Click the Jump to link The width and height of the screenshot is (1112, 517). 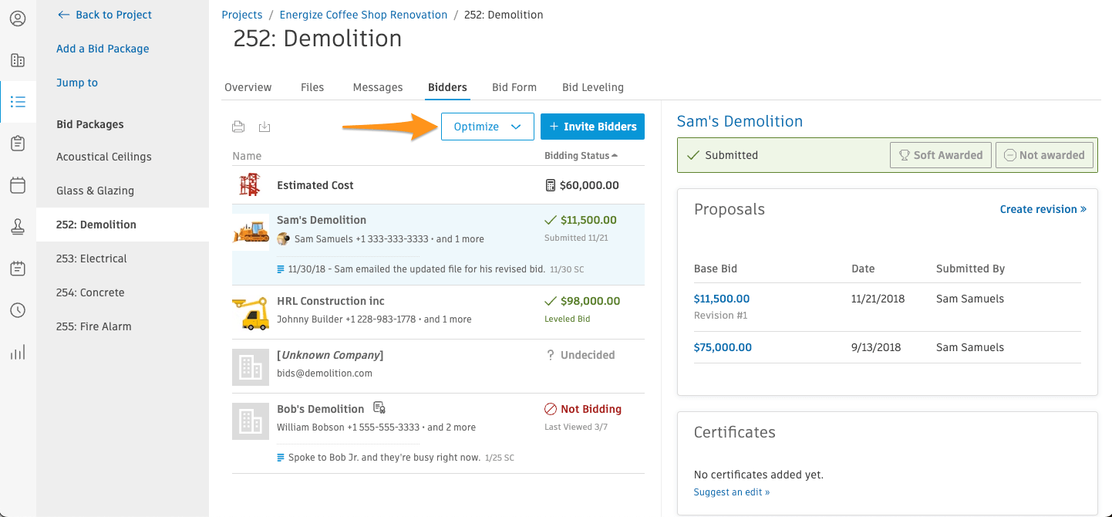click(x=77, y=83)
